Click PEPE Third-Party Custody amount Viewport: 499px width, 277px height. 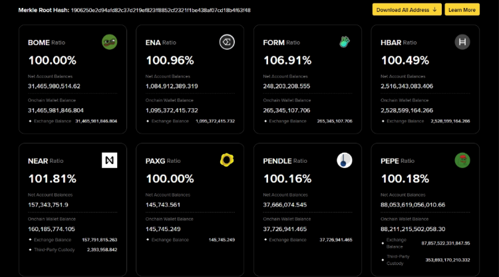pos(448,260)
